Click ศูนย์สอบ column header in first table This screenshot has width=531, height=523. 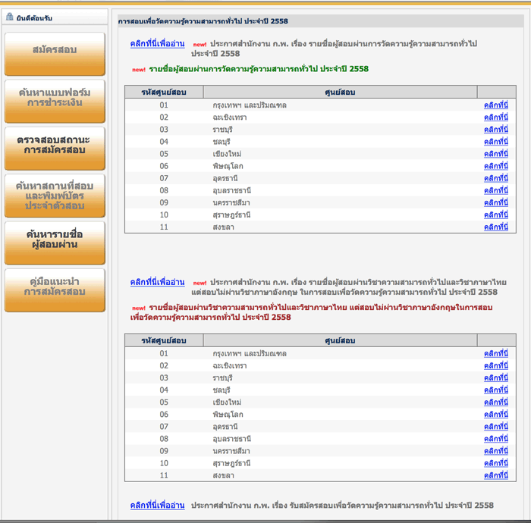[x=339, y=92]
